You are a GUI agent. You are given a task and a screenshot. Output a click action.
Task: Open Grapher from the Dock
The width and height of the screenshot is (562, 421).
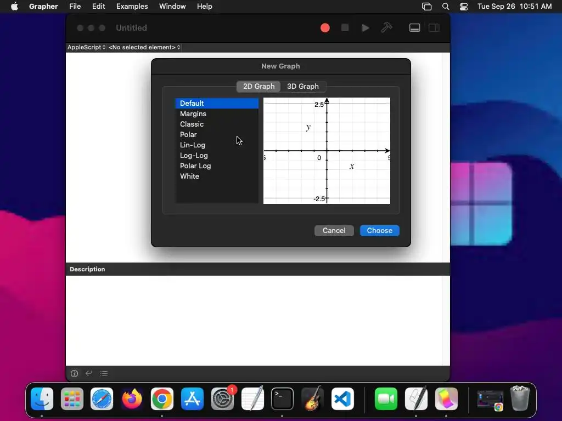pyautogui.click(x=446, y=399)
